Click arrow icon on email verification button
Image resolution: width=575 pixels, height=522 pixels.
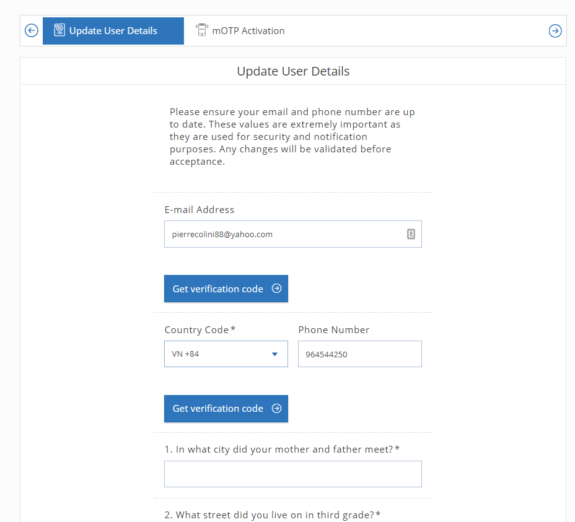(x=276, y=289)
